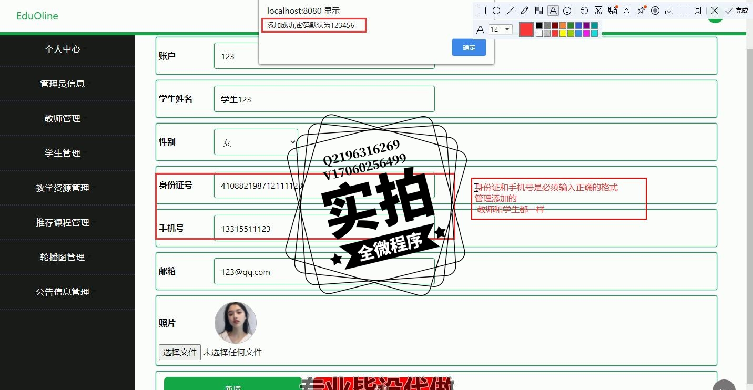
Task: Start screen recording from toolbar
Action: pyautogui.click(x=655, y=11)
